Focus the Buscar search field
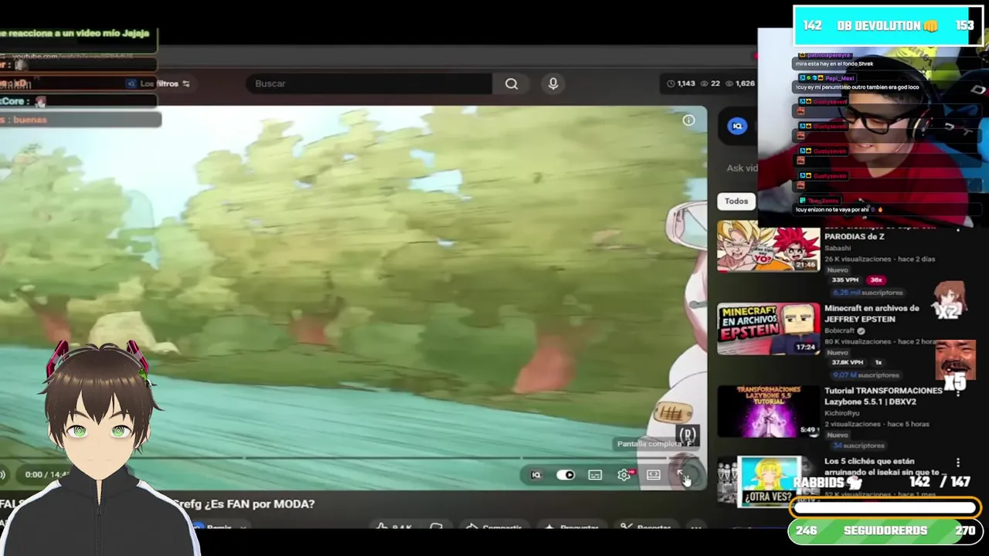 click(x=369, y=83)
